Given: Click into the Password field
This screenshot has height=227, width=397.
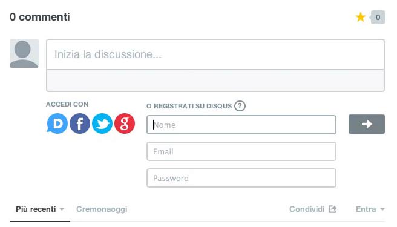Looking at the screenshot, I should [241, 178].
